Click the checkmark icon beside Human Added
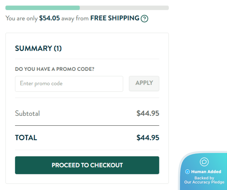 click(x=188, y=172)
